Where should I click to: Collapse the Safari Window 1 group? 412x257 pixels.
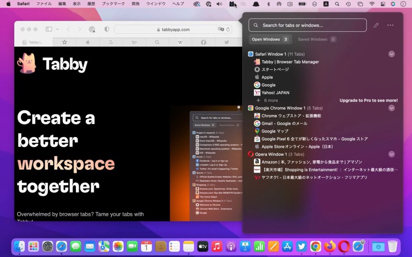coord(391,54)
